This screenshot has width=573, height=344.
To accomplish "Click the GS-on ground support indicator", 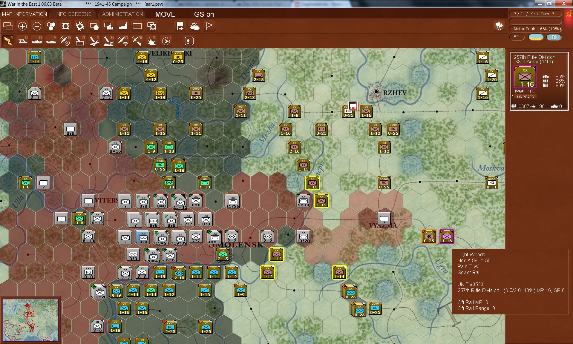I will [x=204, y=14].
